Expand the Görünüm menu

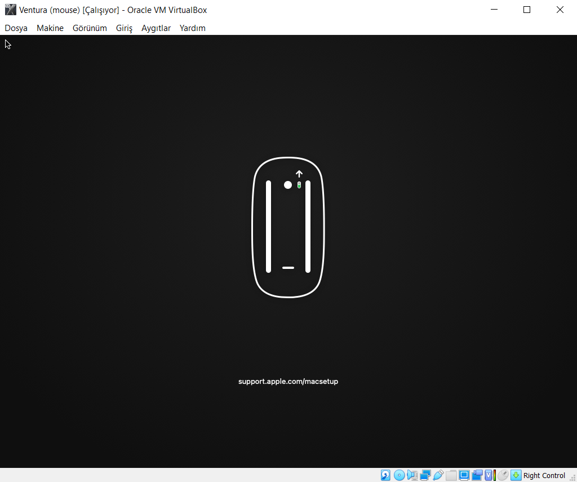coord(90,28)
